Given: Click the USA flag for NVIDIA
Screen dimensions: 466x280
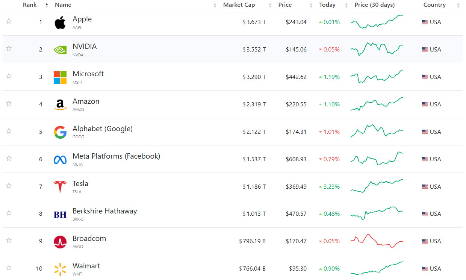Looking at the screenshot, I should pos(425,50).
